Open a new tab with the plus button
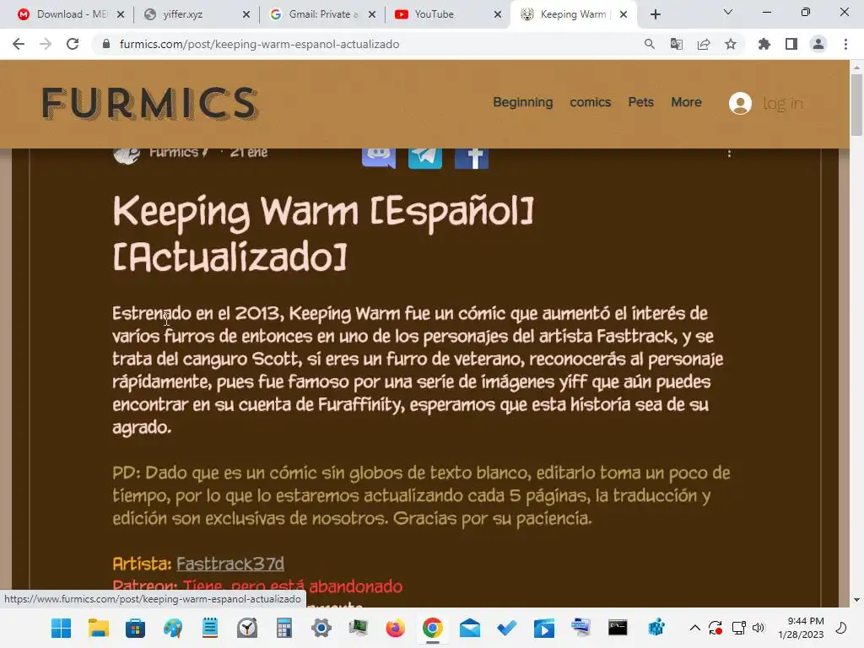 [x=655, y=14]
